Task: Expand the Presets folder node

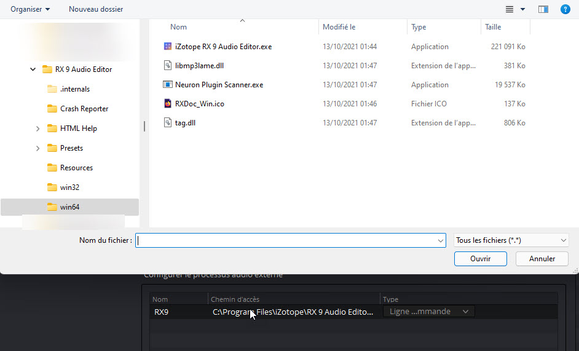Action: tap(38, 148)
